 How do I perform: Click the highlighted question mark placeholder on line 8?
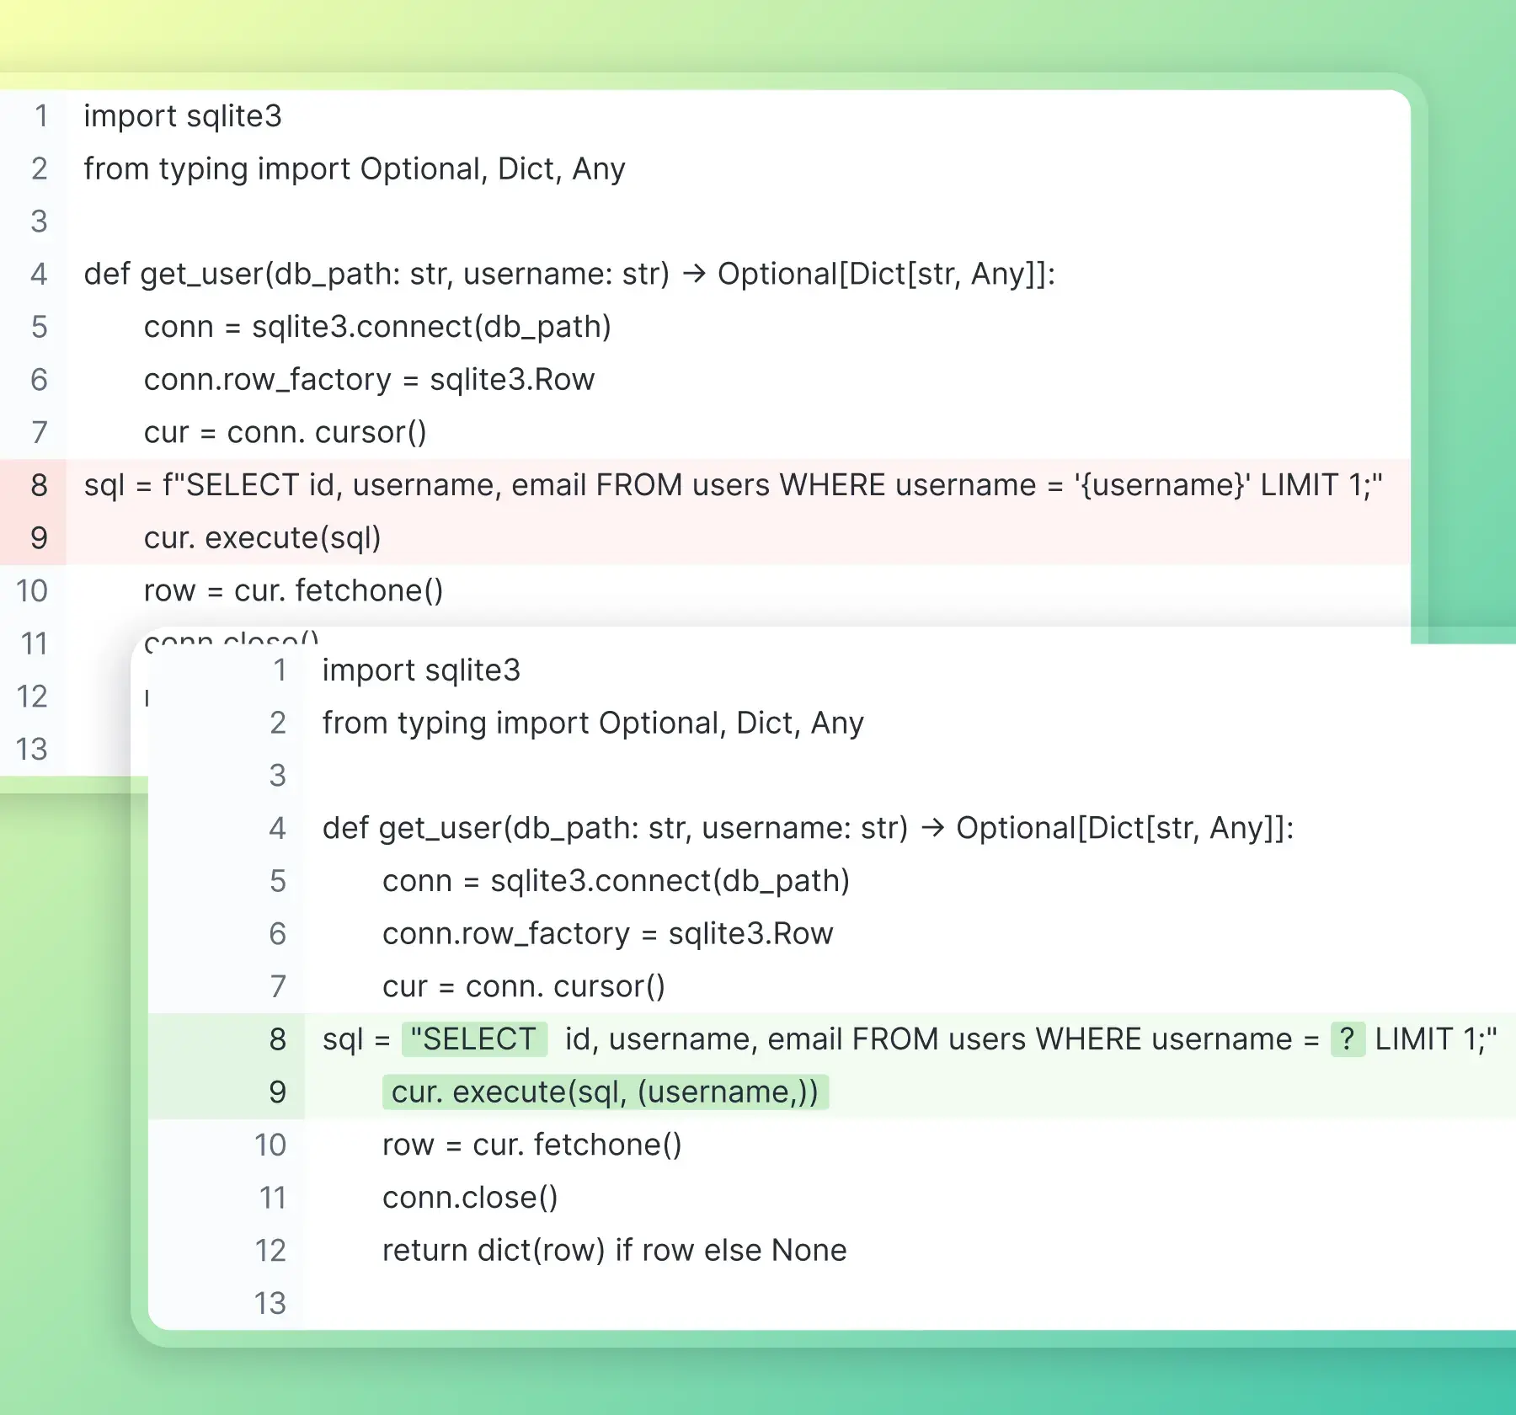tap(1345, 1039)
